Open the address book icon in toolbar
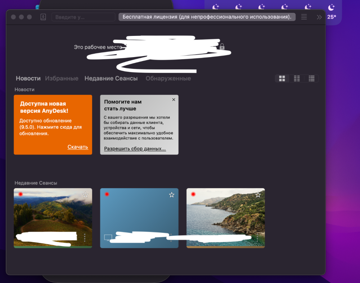Image resolution: width=360 pixels, height=283 pixels. (x=43, y=17)
